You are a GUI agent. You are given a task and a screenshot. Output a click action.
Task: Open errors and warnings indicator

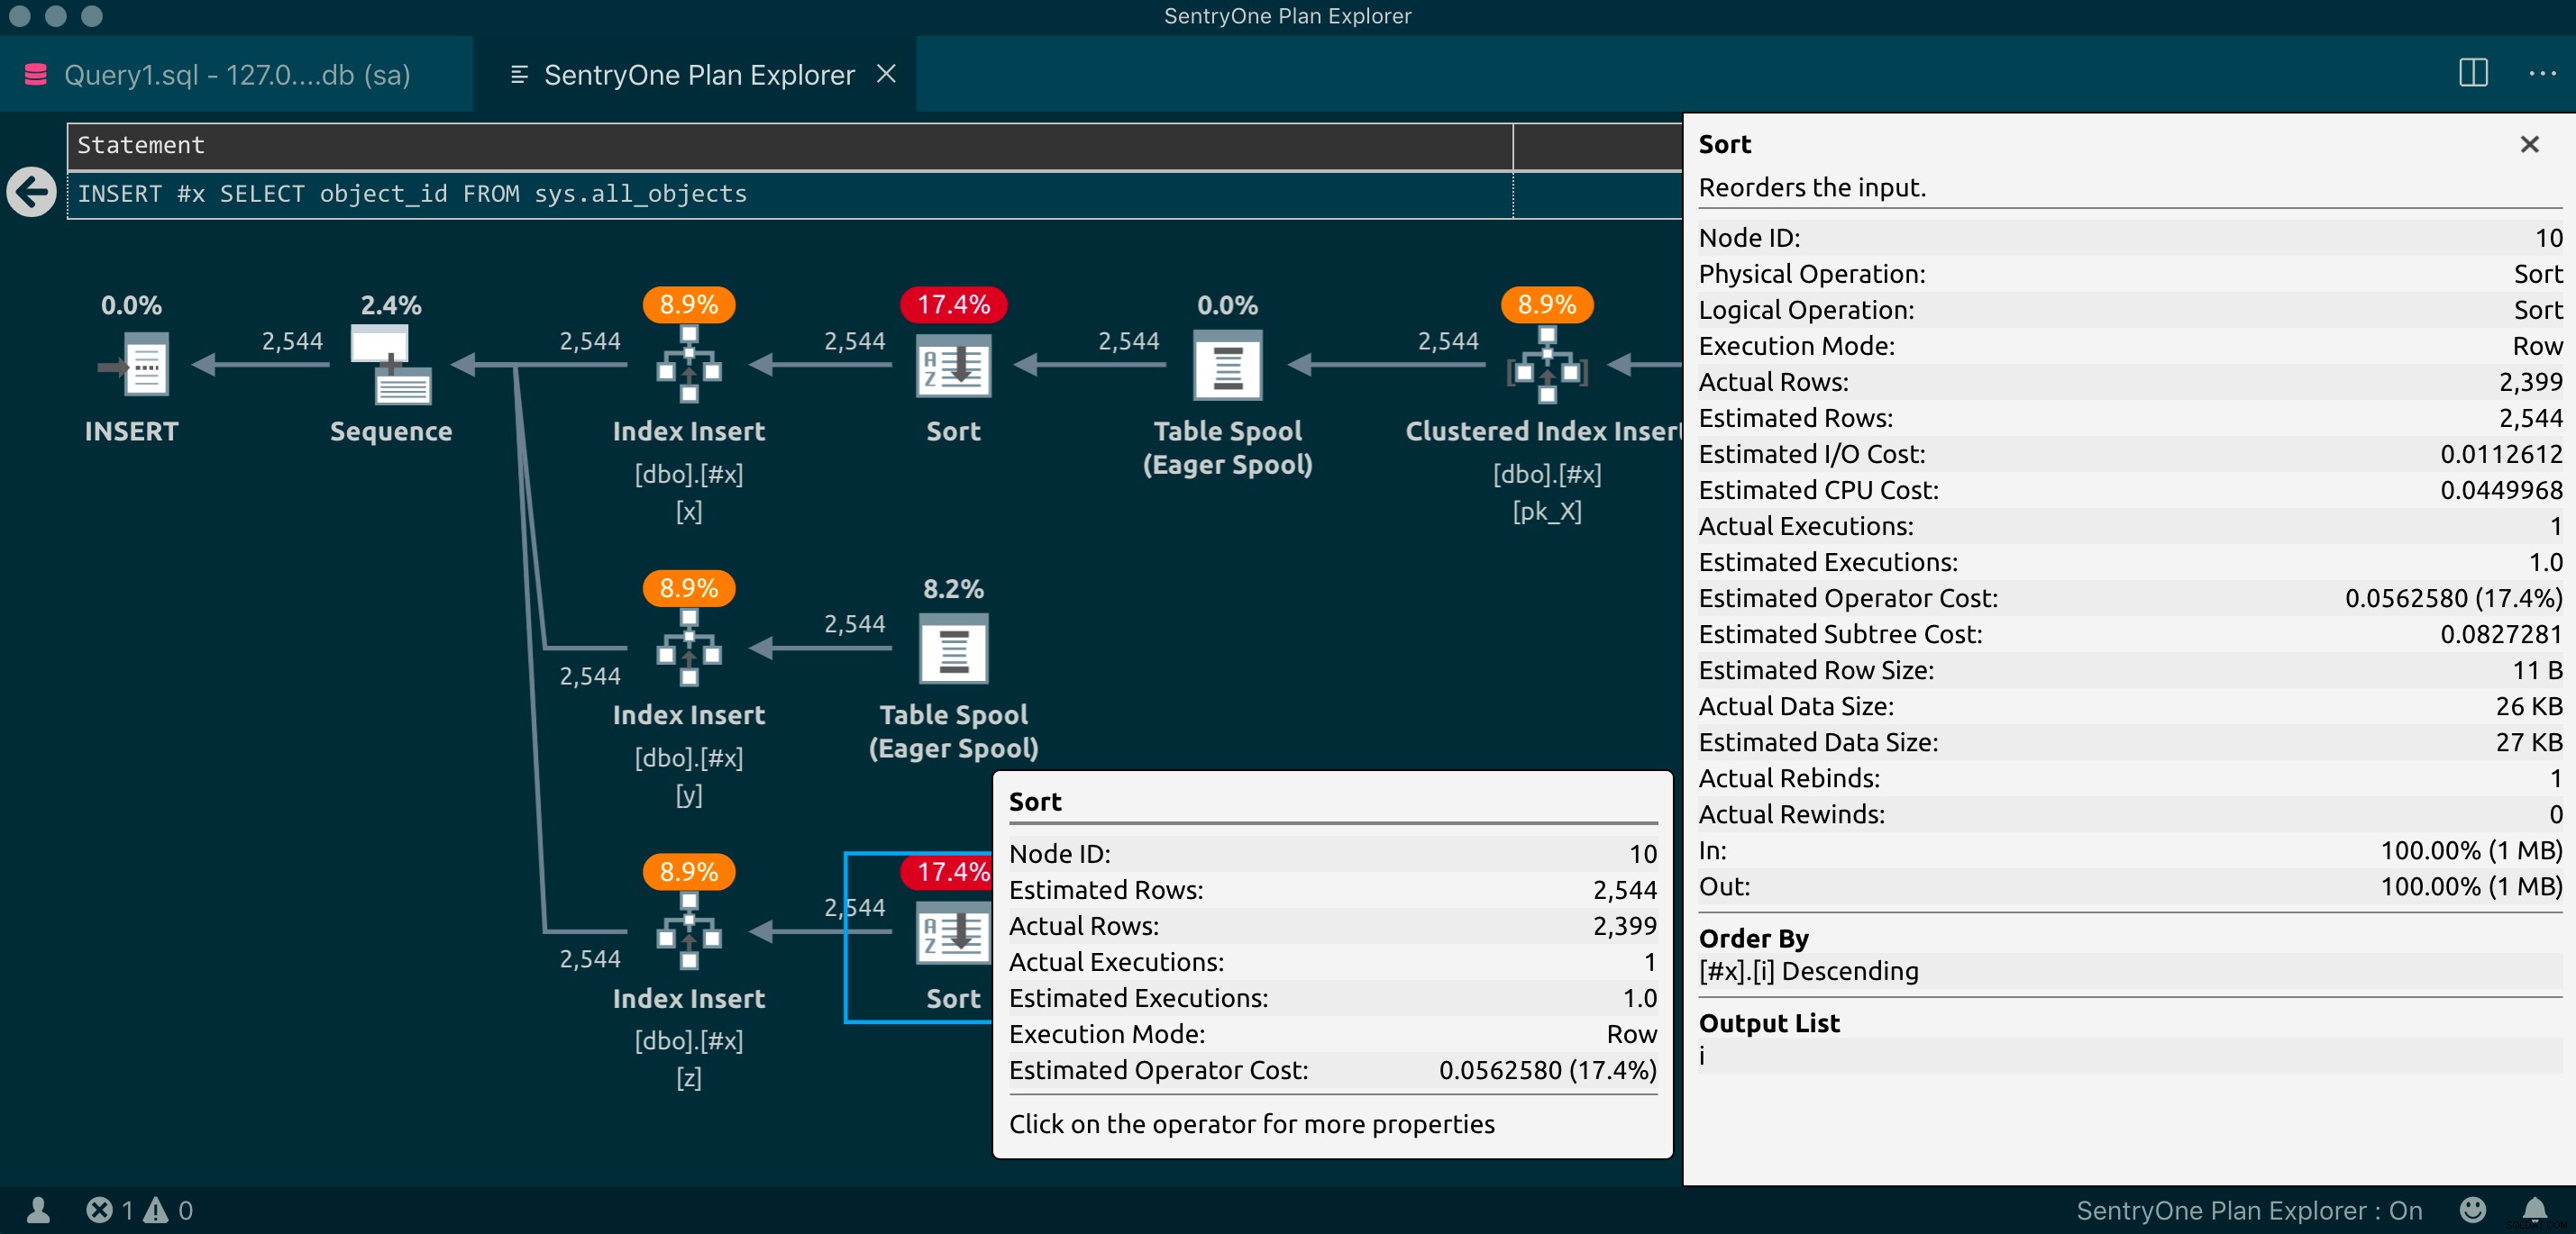pyautogui.click(x=139, y=1210)
